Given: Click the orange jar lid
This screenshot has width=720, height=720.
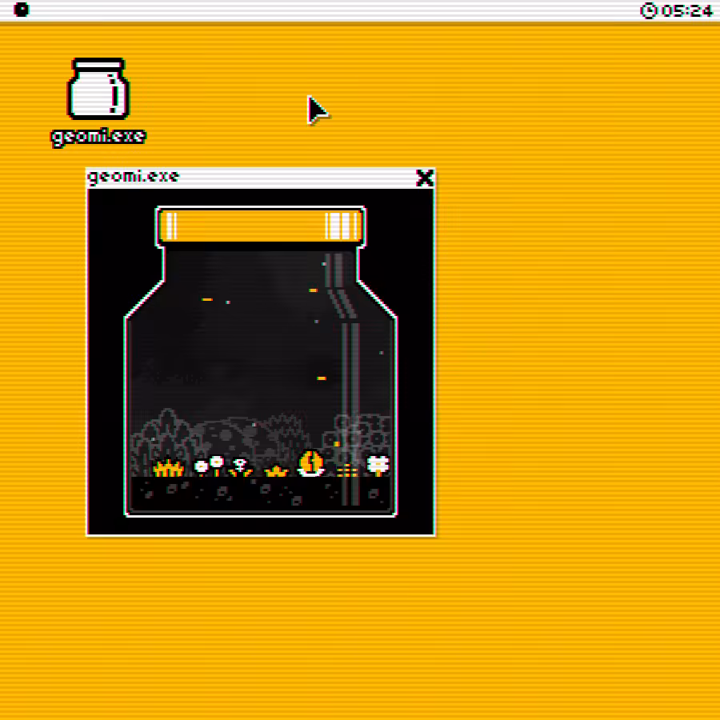Looking at the screenshot, I should [x=261, y=226].
